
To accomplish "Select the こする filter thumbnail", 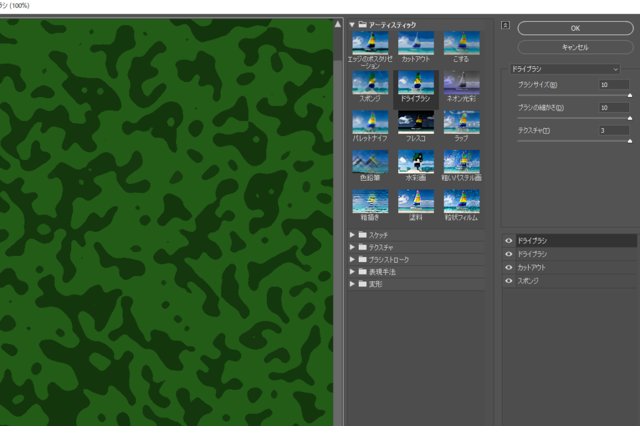I will (x=461, y=43).
